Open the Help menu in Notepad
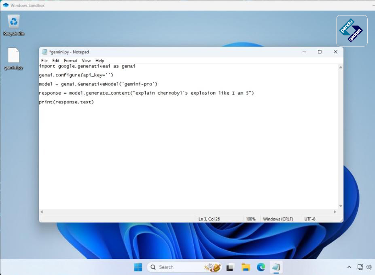The height and width of the screenshot is (275, 375). tap(100, 61)
